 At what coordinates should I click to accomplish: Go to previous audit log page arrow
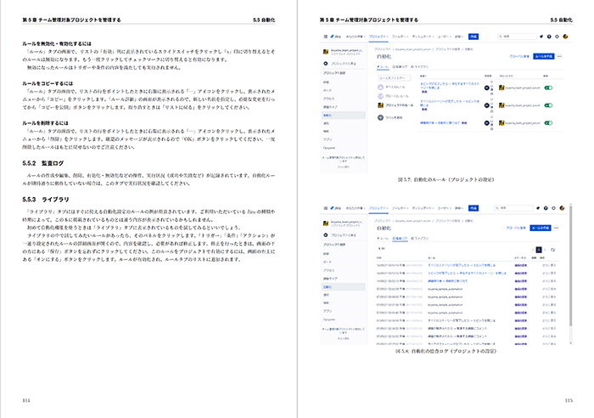(533, 250)
